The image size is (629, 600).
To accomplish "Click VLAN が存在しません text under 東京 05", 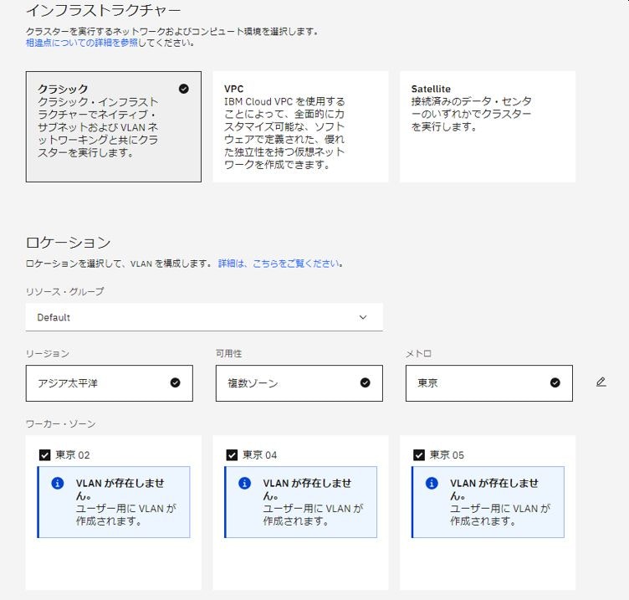I will (x=494, y=490).
